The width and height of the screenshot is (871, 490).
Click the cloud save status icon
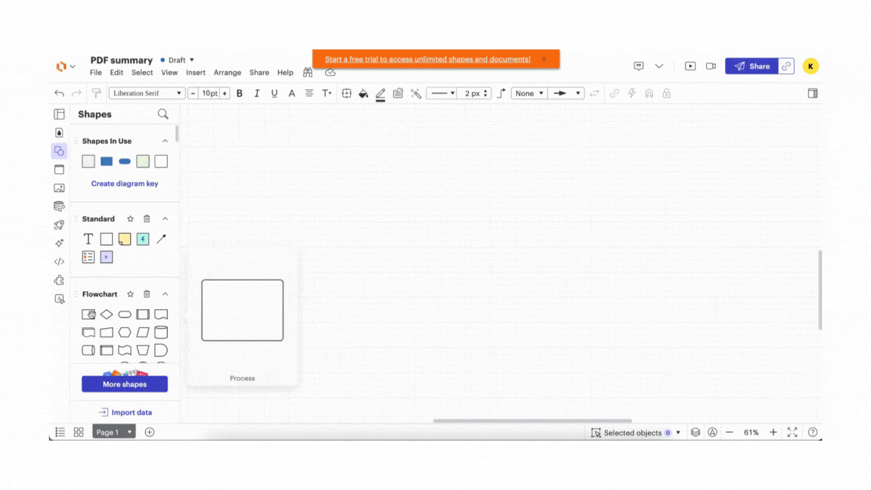330,73
